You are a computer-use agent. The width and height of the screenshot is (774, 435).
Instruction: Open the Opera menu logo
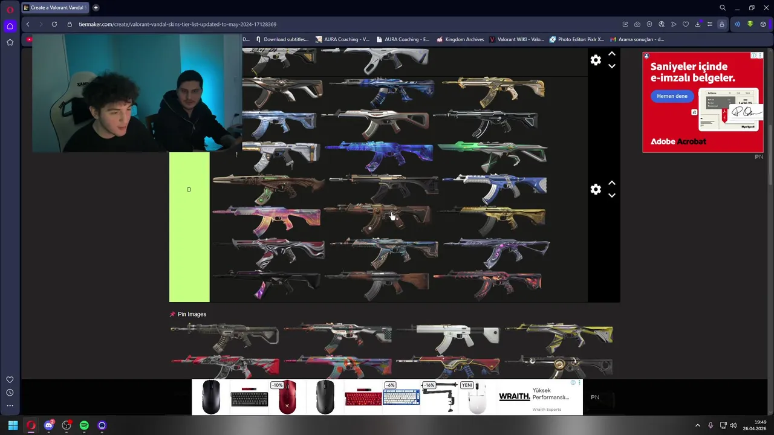(10, 10)
